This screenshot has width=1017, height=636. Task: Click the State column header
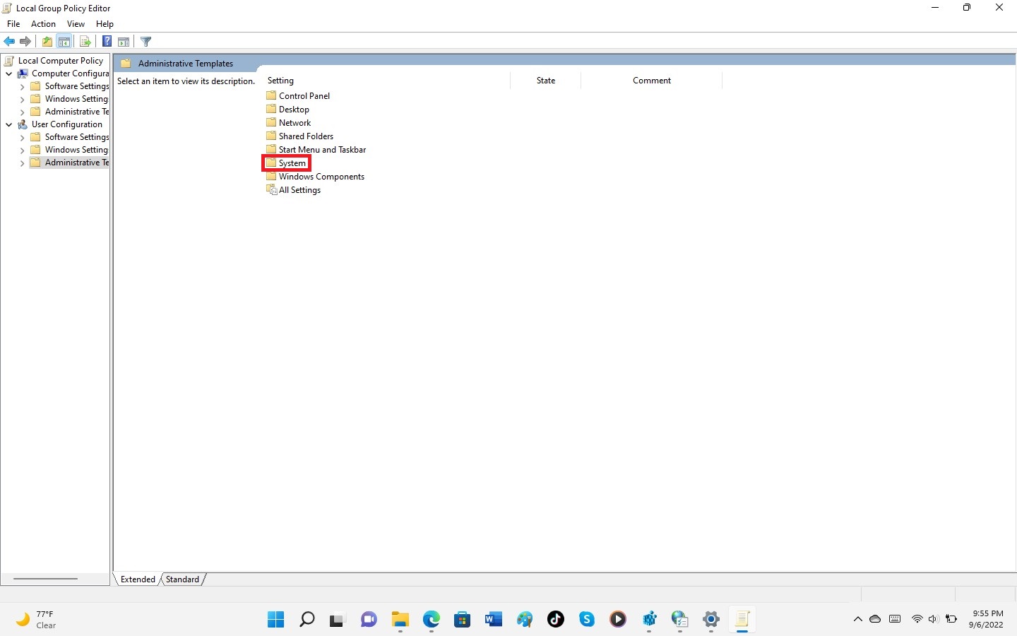pos(545,81)
